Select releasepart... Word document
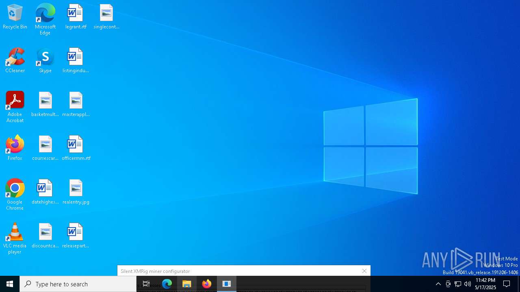Viewport: 520px width, 292px height. click(76, 236)
